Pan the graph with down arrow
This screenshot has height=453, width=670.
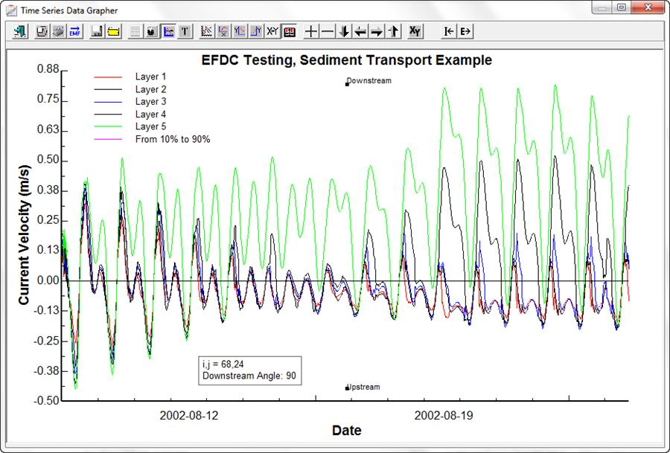pos(344,31)
